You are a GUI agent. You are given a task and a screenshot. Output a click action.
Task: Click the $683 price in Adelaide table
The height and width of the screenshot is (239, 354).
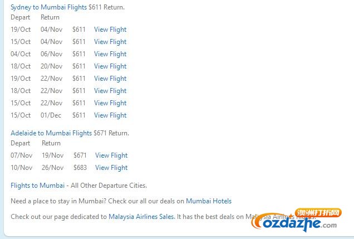click(80, 168)
